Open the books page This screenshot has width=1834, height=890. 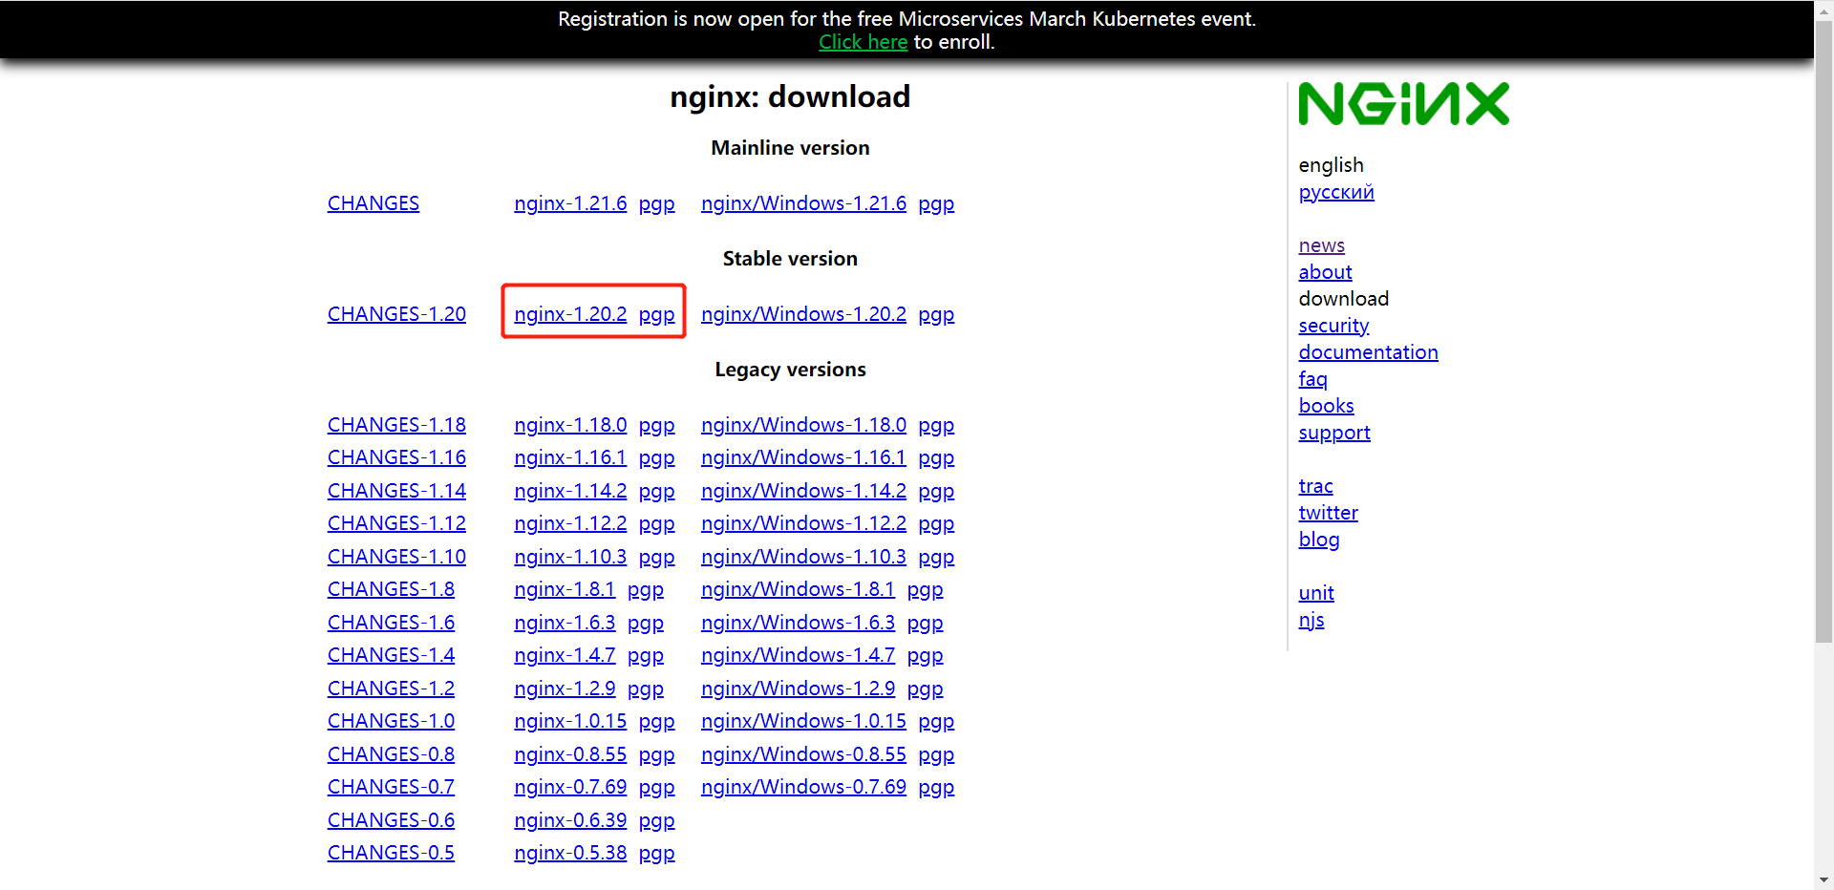1326,406
